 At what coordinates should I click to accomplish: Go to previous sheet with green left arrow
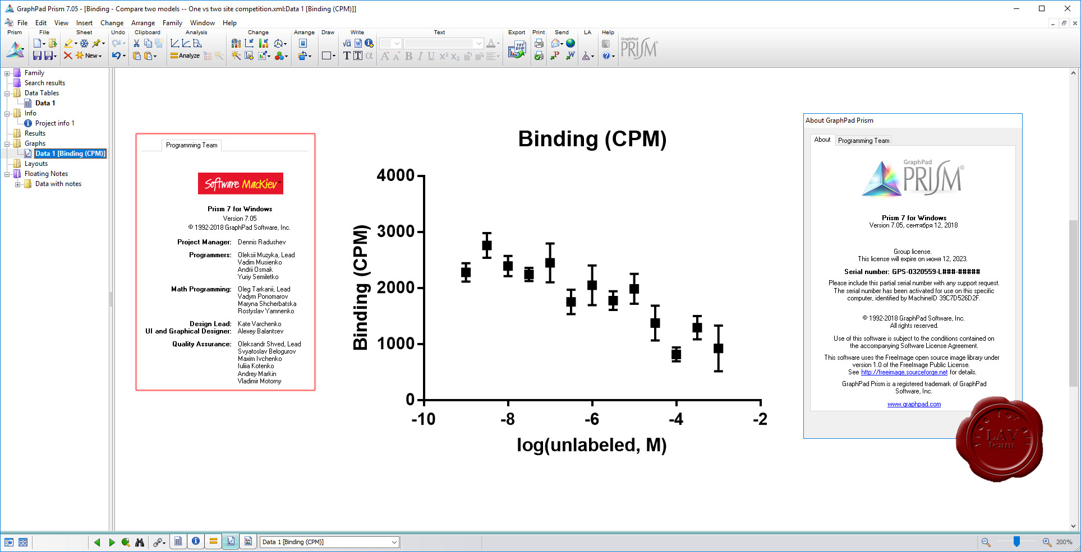click(x=97, y=542)
